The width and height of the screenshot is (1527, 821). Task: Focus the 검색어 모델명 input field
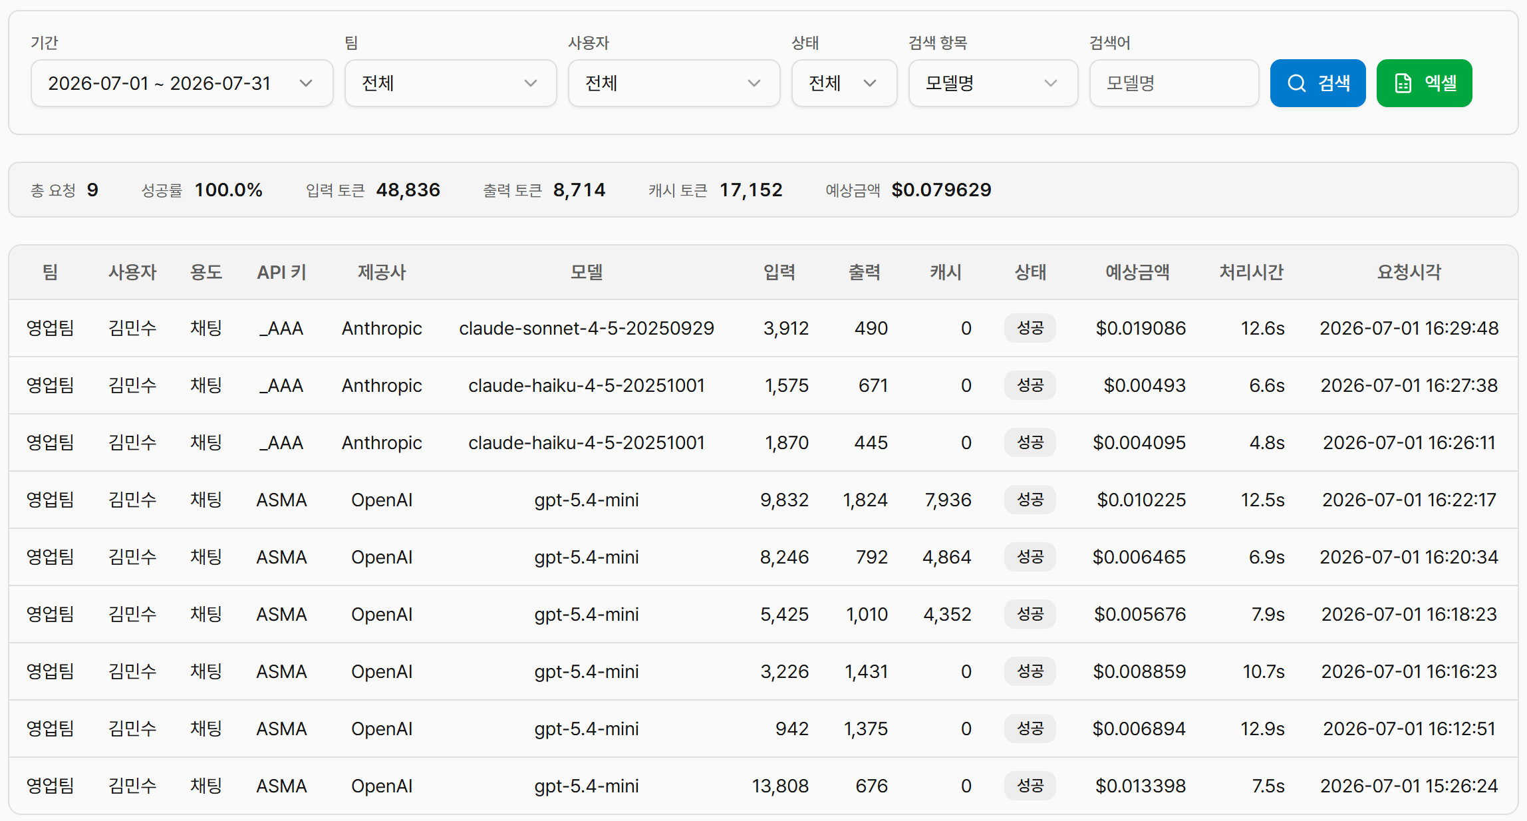1174,83
